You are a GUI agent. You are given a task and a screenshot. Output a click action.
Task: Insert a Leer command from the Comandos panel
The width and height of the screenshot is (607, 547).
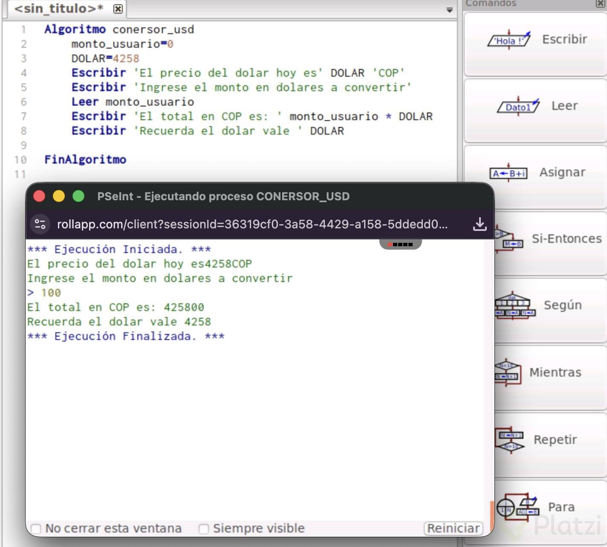click(x=535, y=110)
